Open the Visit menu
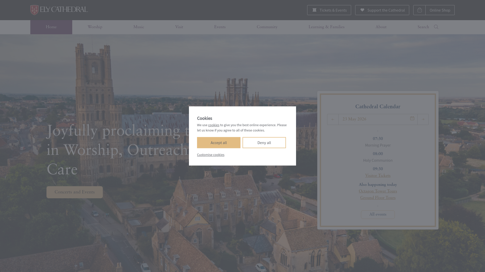Image resolution: width=485 pixels, height=272 pixels. (179, 27)
